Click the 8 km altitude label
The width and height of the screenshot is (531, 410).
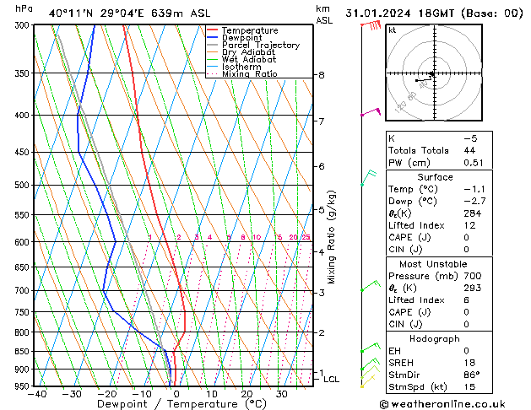(x=322, y=75)
